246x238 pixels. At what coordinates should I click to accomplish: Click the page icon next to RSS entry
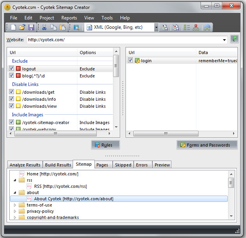tap(29, 186)
